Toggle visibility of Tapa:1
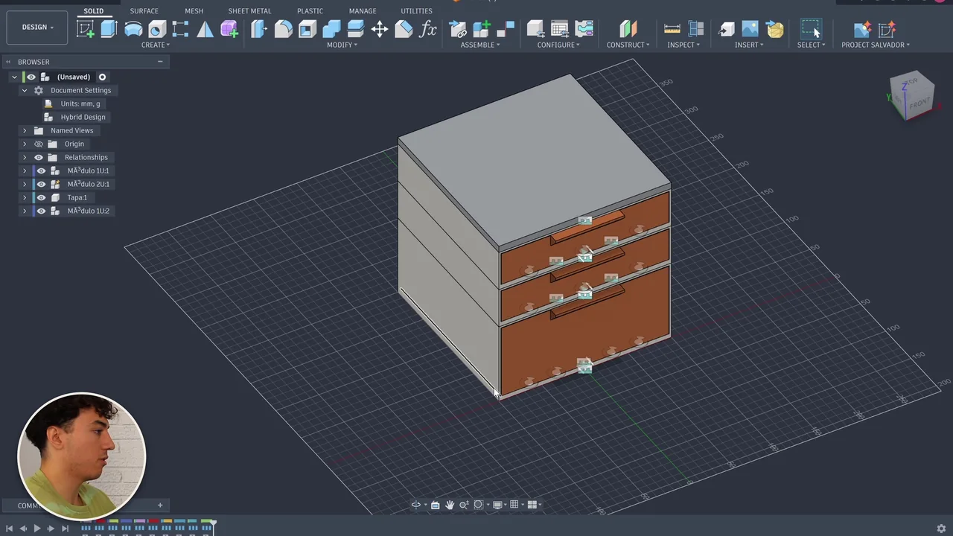The width and height of the screenshot is (953, 536). click(41, 197)
